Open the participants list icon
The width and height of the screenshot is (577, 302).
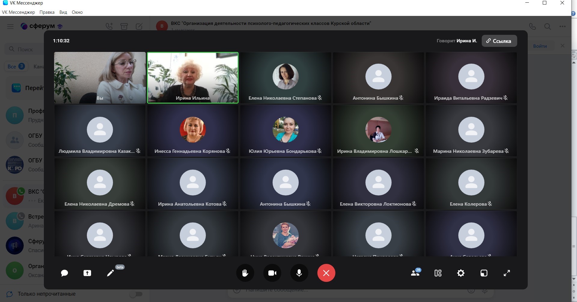pyautogui.click(x=415, y=273)
